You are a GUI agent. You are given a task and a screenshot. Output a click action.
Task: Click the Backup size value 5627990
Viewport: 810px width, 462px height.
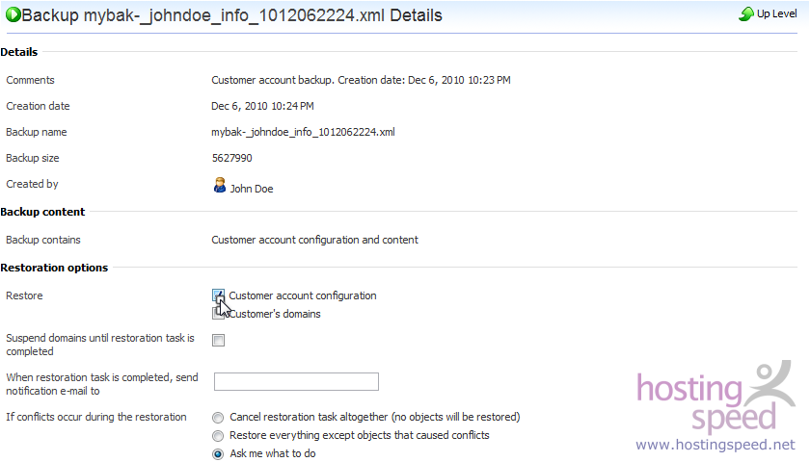click(232, 158)
